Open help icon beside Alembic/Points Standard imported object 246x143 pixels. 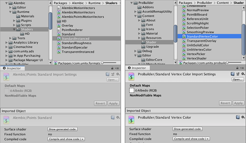click(x=113, y=117)
